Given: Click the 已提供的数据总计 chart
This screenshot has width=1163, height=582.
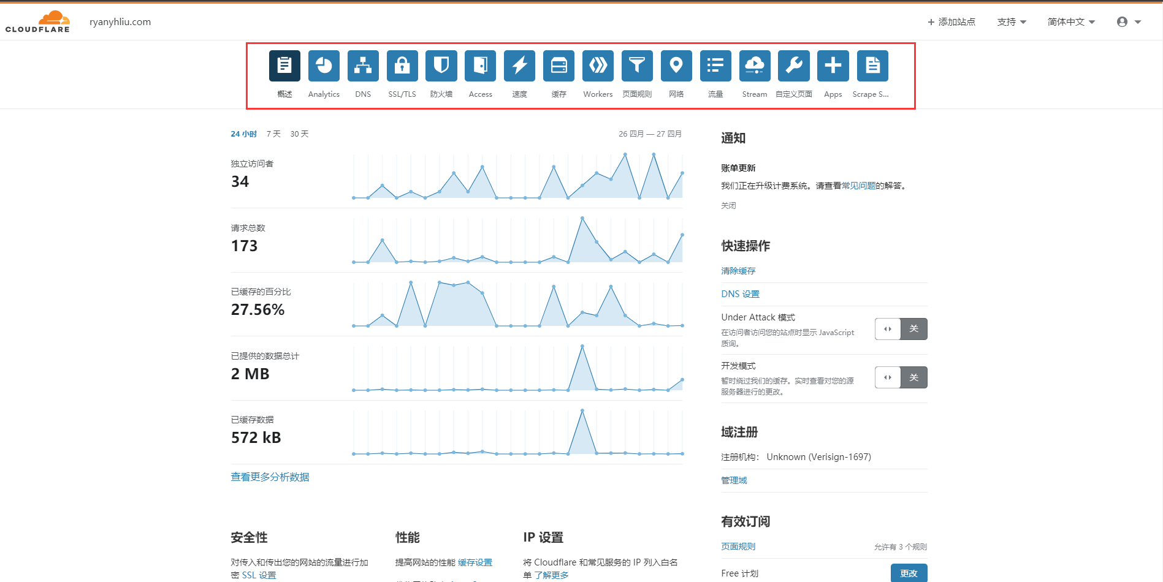Looking at the screenshot, I should click(517, 368).
